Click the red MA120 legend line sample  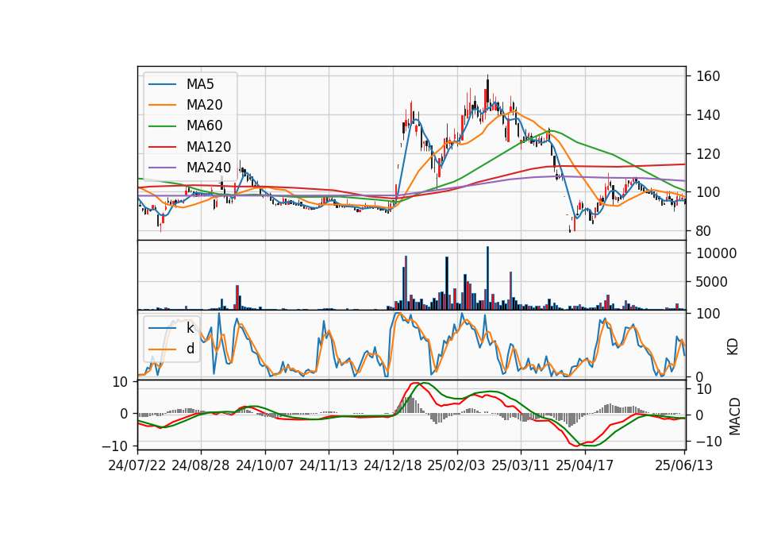[x=162, y=147]
